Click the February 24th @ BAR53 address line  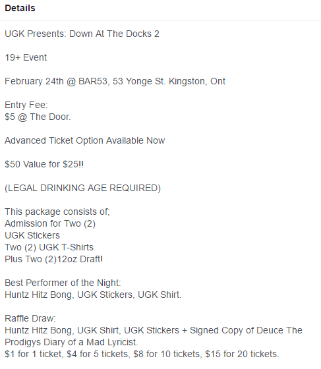point(115,82)
